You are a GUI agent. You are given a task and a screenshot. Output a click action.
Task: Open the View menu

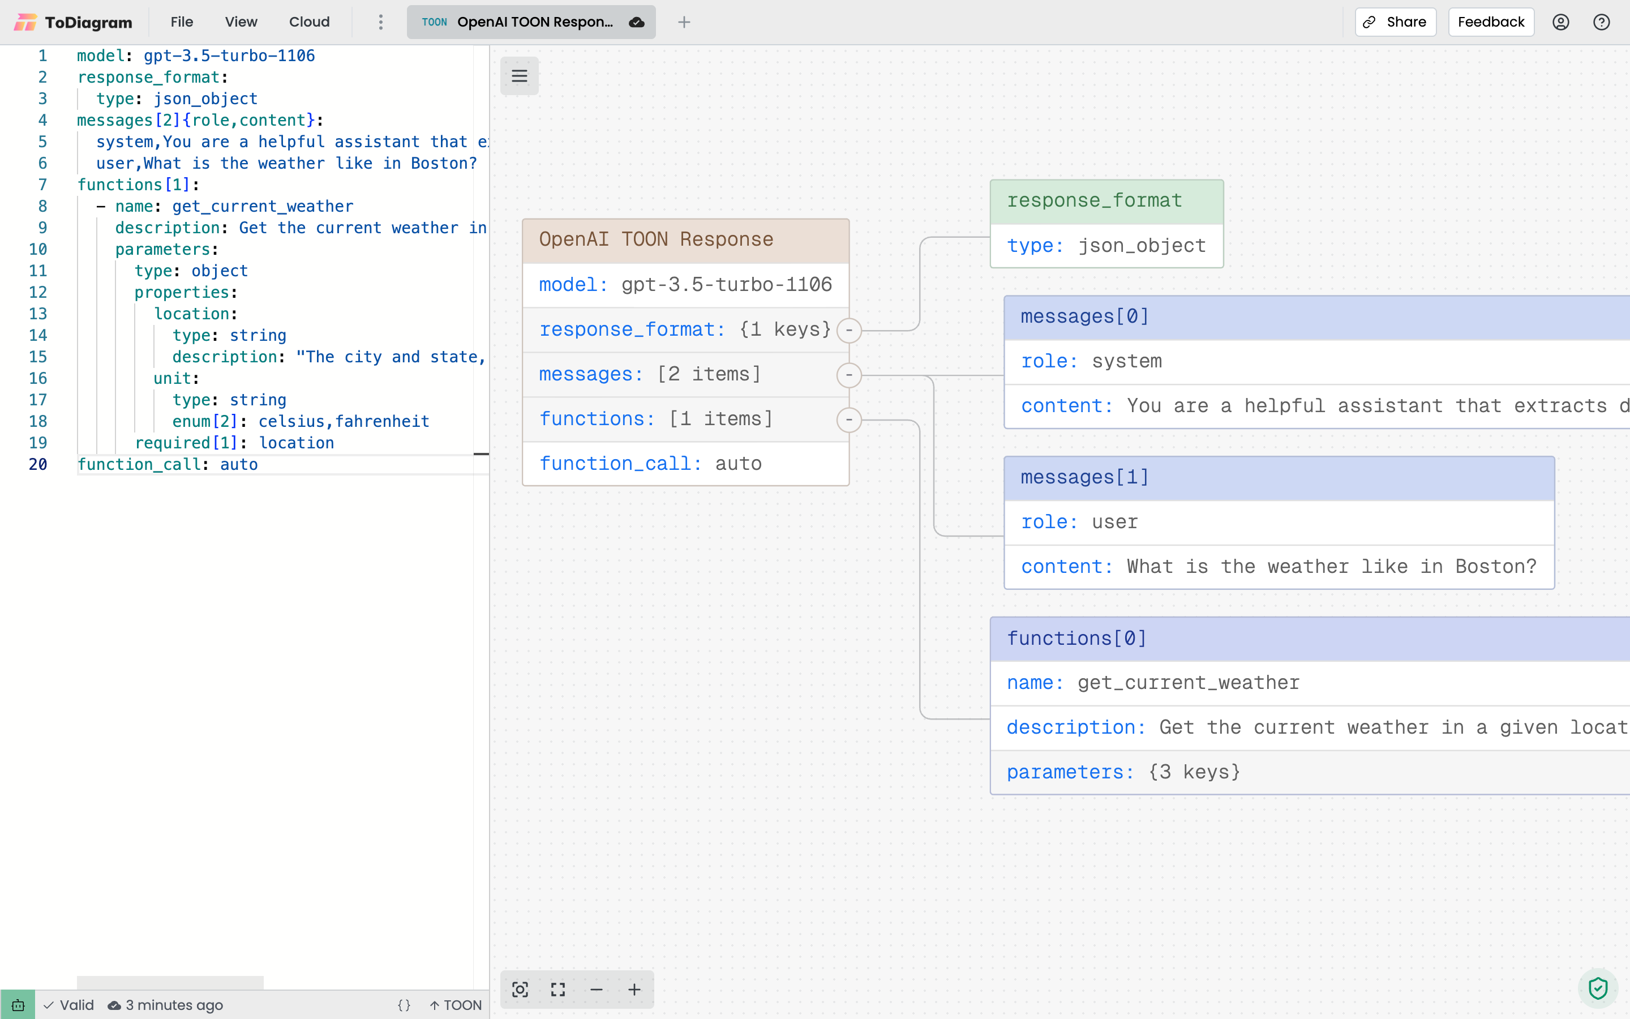click(241, 22)
